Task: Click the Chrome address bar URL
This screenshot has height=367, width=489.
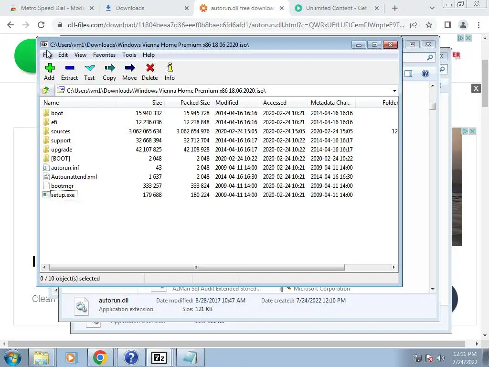Action: [236, 25]
